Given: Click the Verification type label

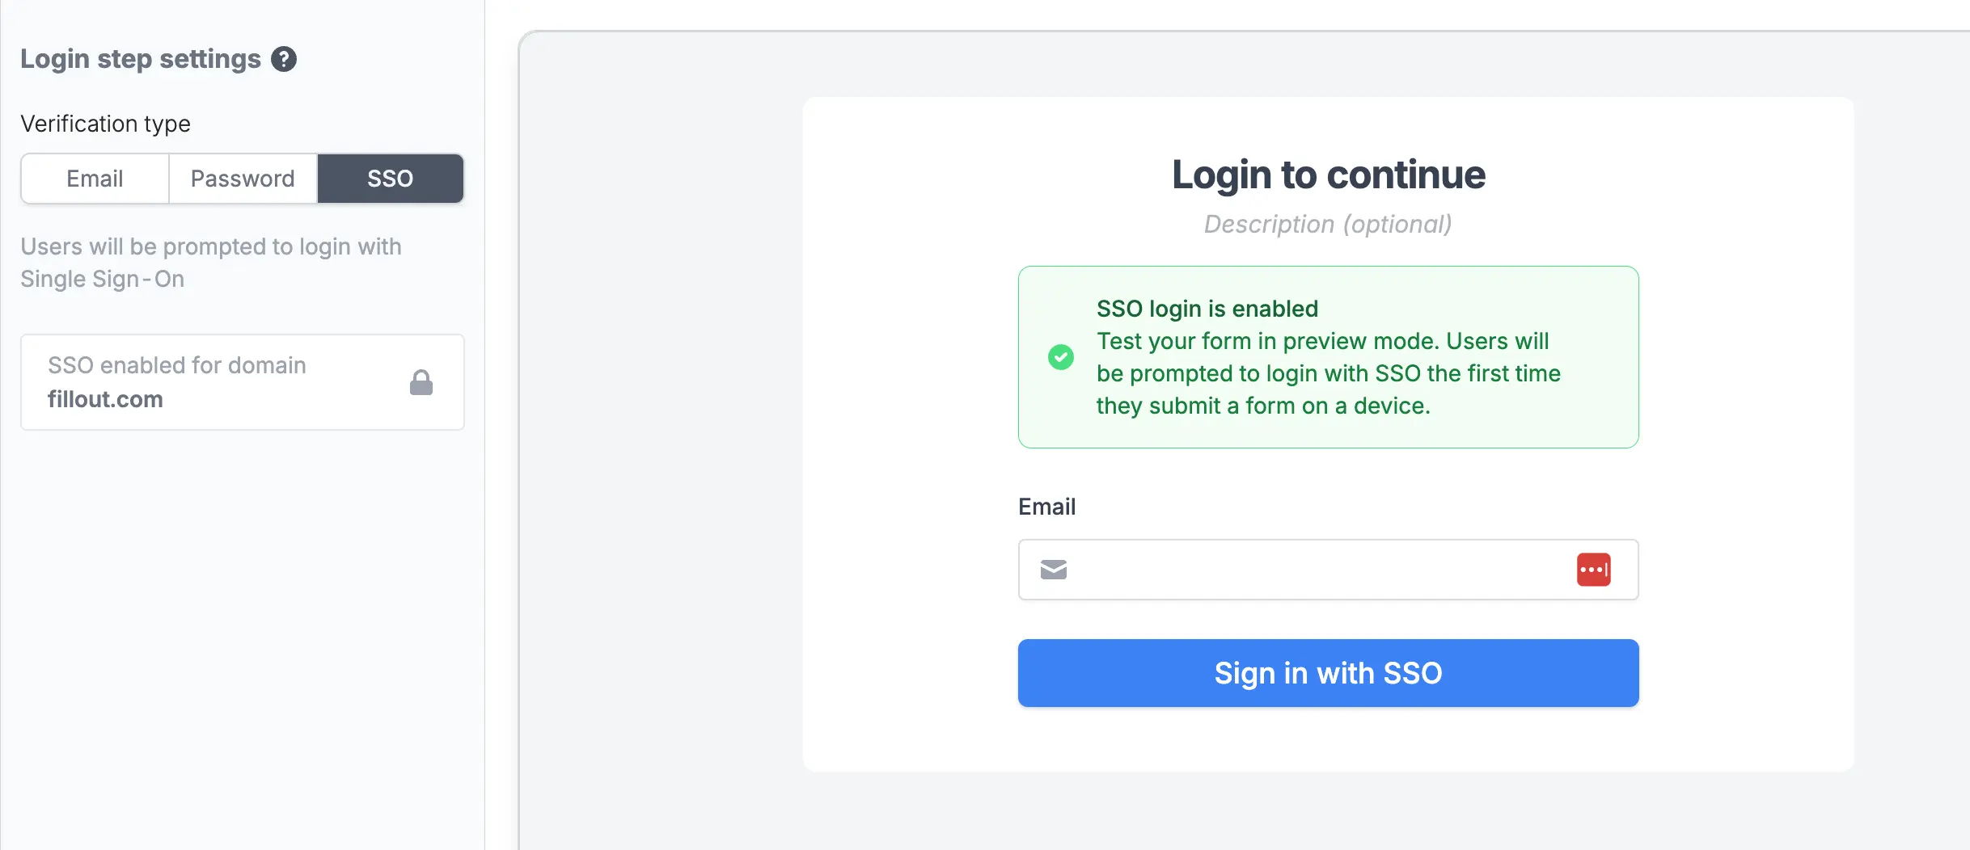Looking at the screenshot, I should click(x=106, y=124).
